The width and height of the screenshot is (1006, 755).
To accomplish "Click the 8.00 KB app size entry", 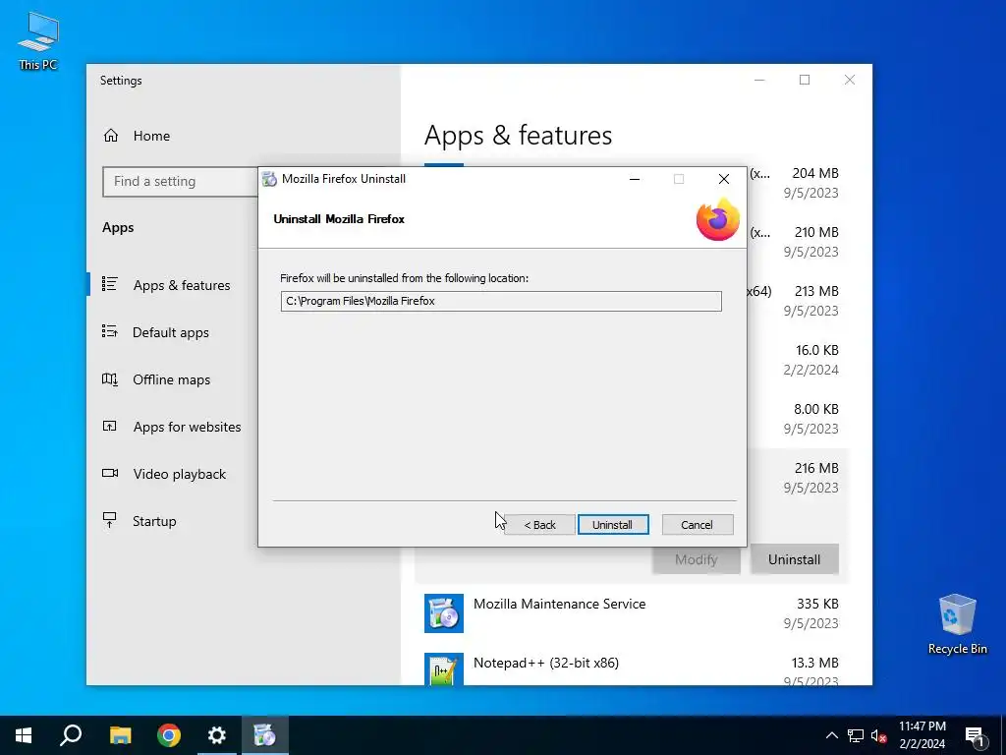I will point(816,410).
